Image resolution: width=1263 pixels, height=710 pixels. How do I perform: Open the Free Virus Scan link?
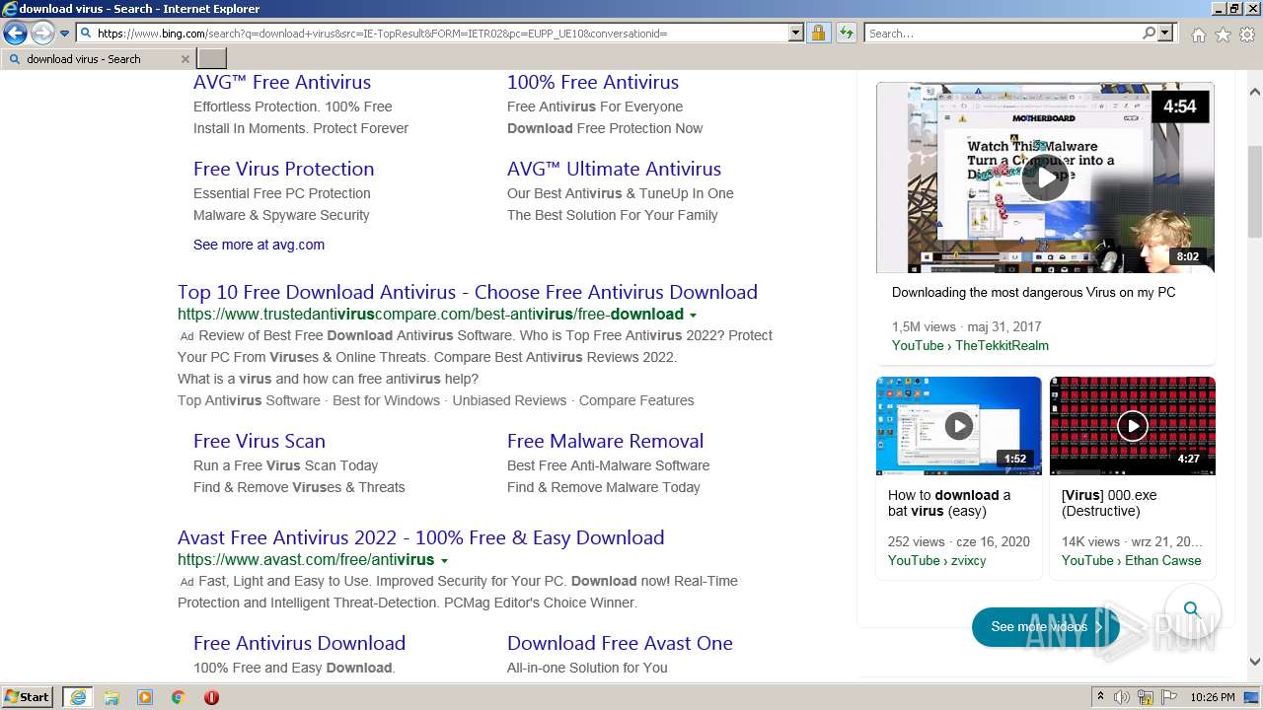(x=260, y=441)
